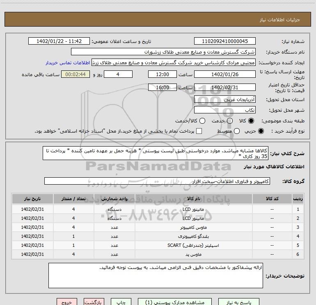Image resolution: width=316 pixels, height=305 pixels.
Task: Click the buyer organization name field
Action: pyautogui.click(x=163, y=52)
